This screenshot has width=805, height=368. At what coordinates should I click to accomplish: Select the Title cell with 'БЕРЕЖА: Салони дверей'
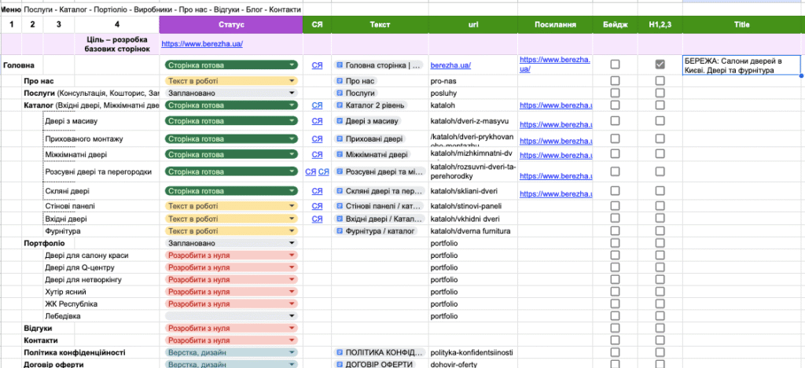coord(741,66)
